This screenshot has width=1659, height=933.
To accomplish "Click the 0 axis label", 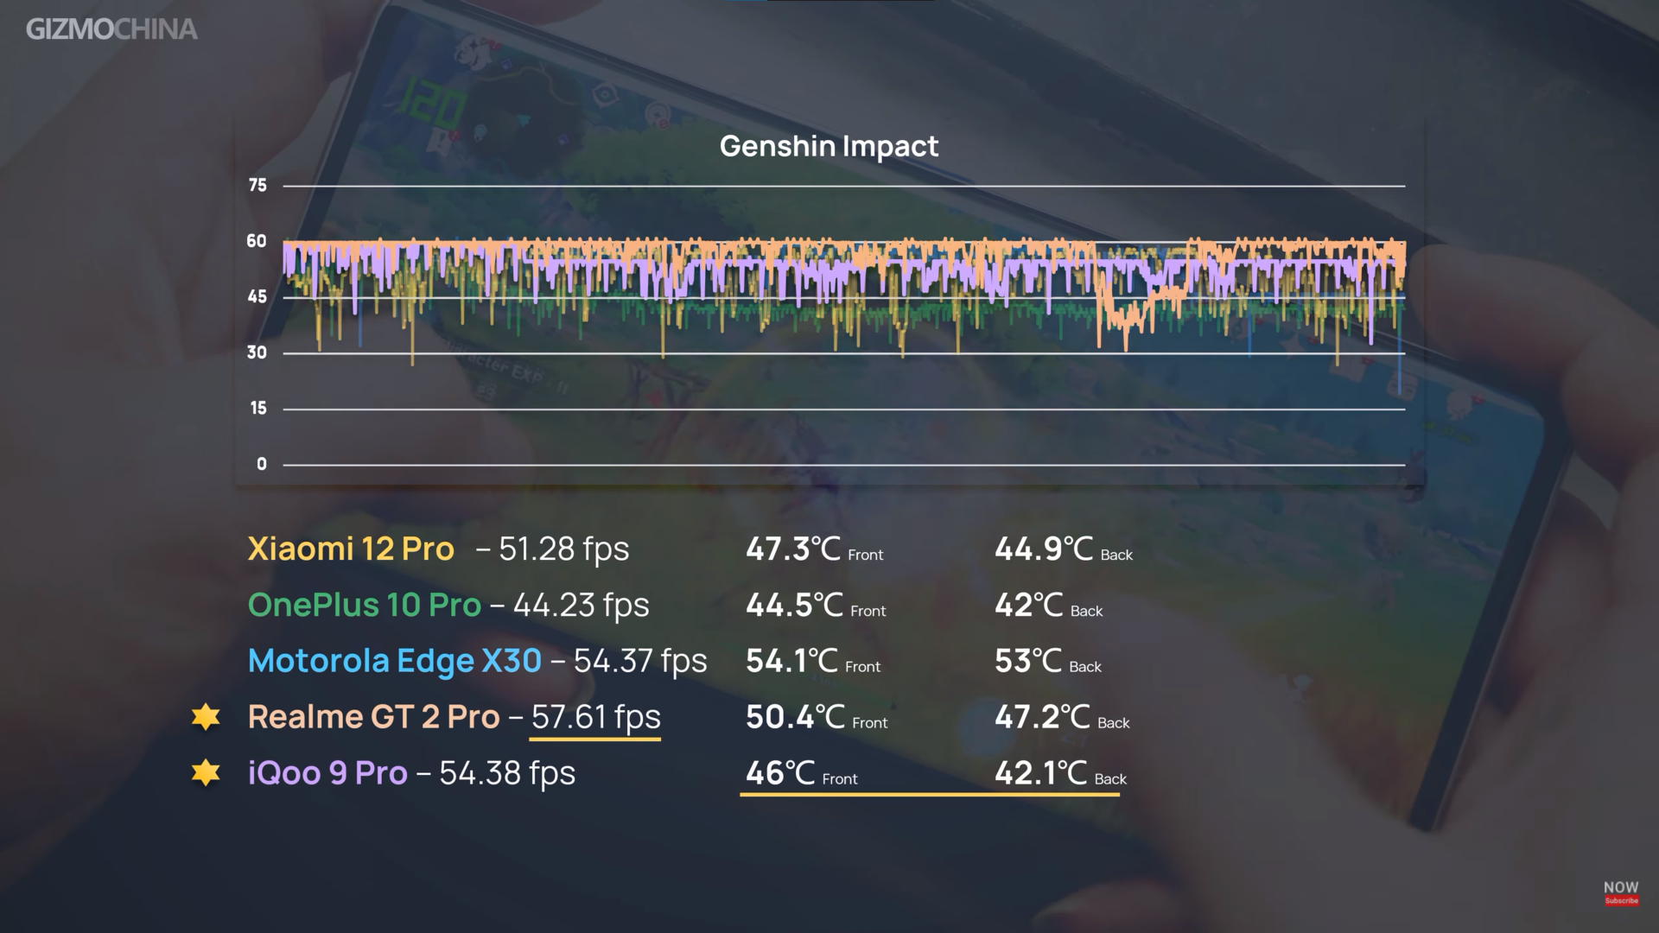I will point(262,465).
